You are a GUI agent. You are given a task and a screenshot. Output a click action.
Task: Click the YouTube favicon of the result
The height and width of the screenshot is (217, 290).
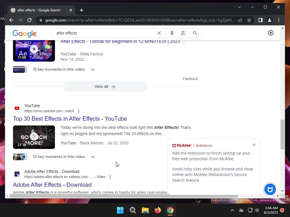[x=17, y=108]
